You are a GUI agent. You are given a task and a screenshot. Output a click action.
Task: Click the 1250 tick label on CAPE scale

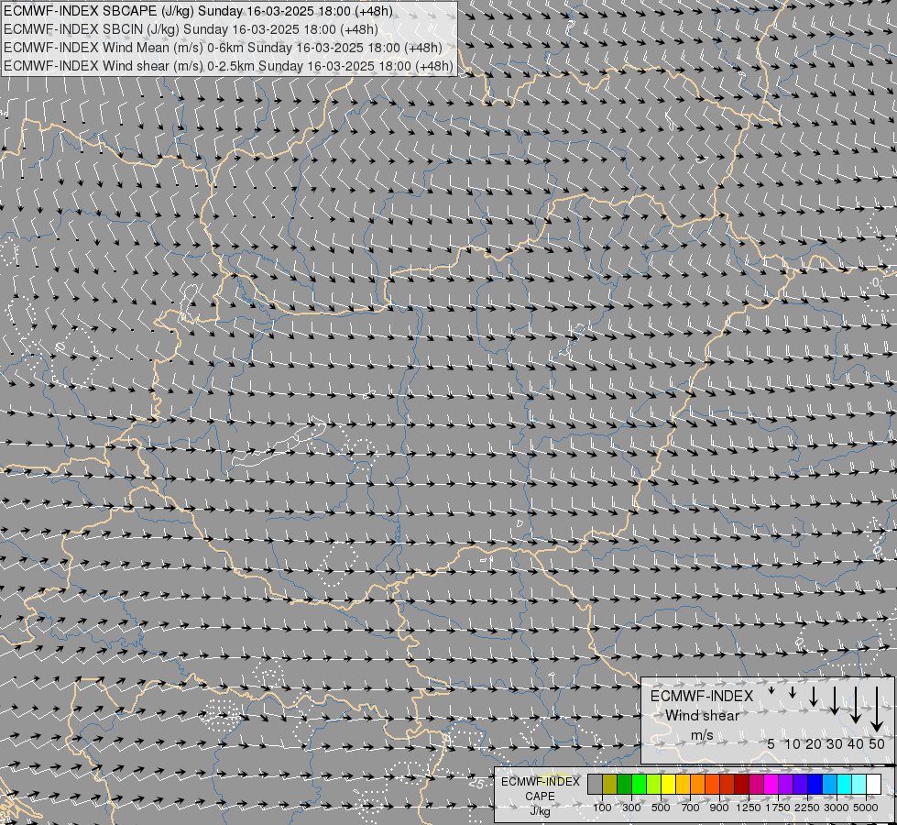coord(749,808)
